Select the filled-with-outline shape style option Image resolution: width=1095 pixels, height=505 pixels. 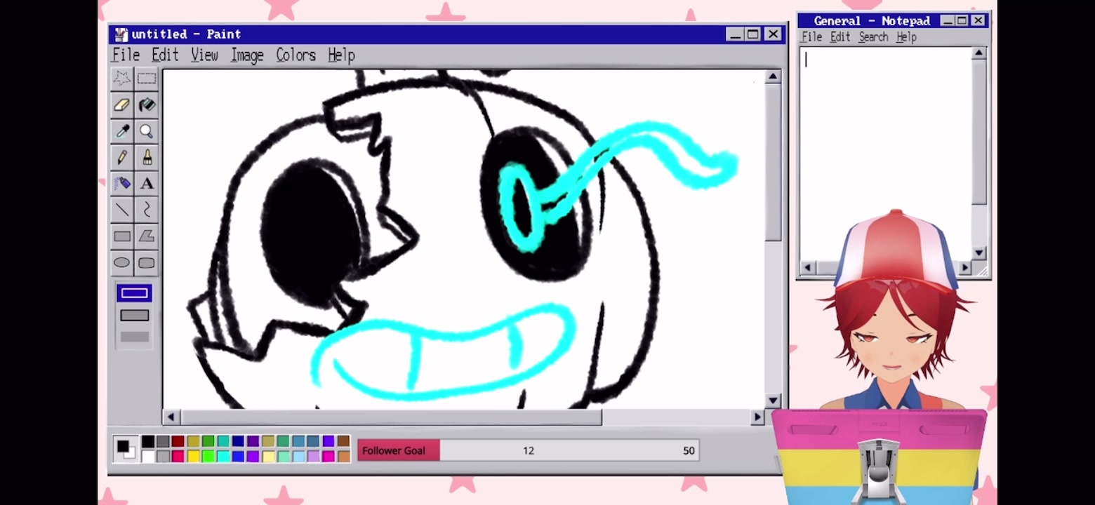134,315
